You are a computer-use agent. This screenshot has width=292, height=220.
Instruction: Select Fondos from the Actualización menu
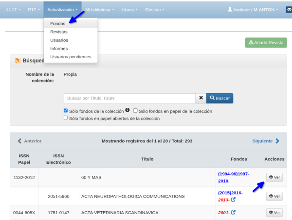pos(57,23)
